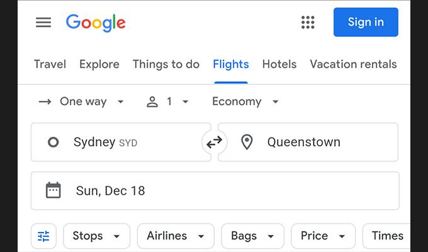Click the calendar icon in date field
Screen dimensions: 428x252
click(53, 190)
